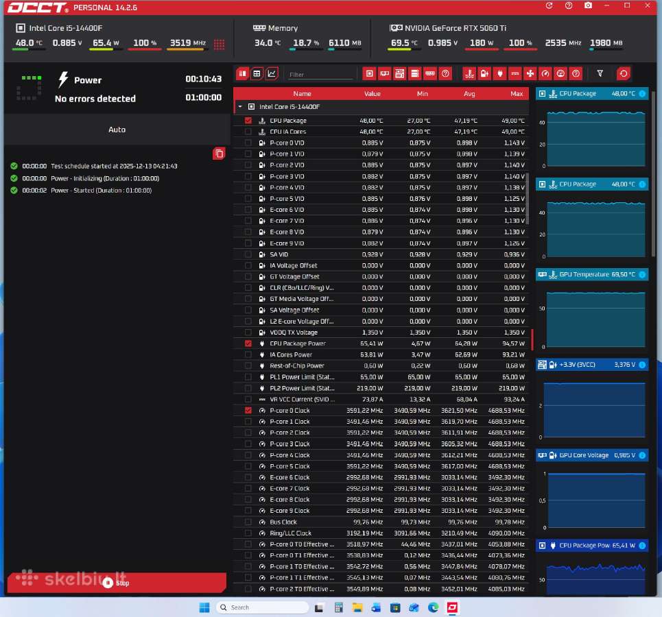
Task: Switch to split table and graph view
Action: click(243, 73)
